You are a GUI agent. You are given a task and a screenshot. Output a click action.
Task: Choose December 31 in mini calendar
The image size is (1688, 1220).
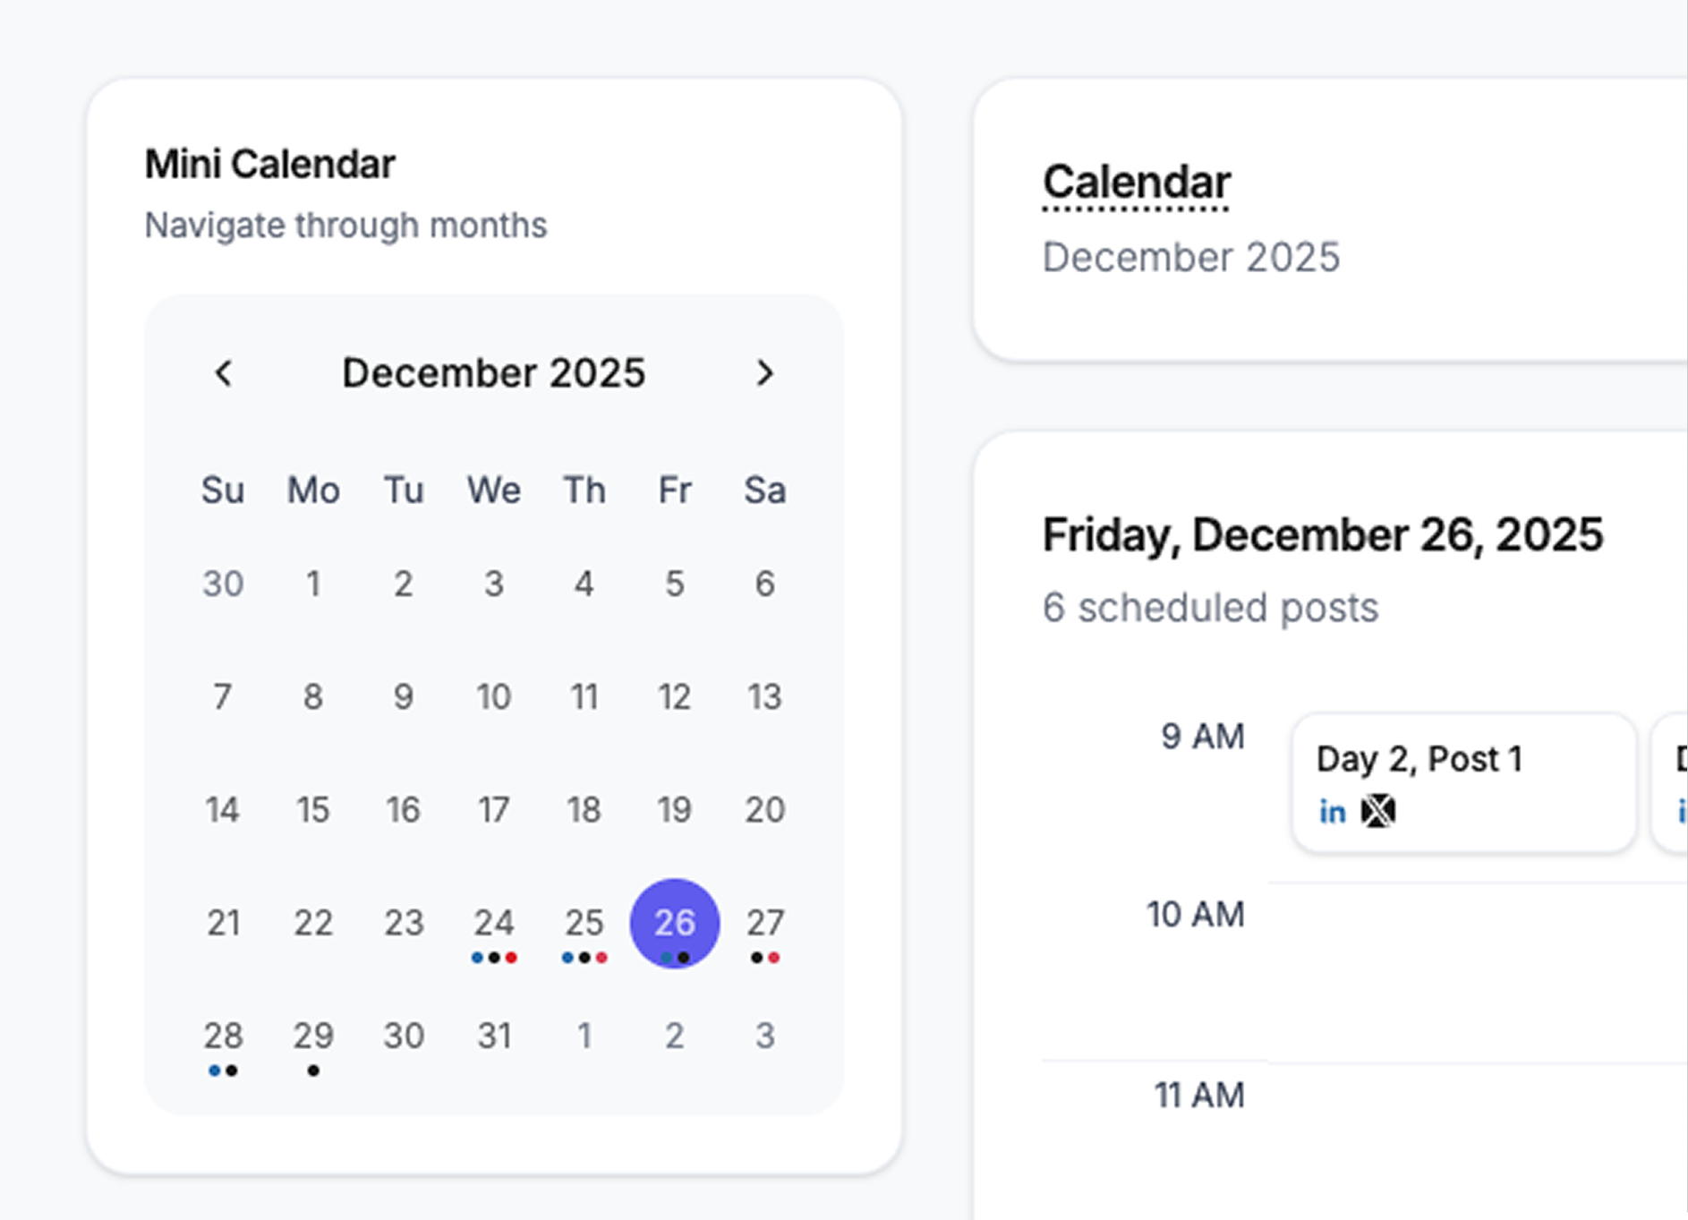coord(494,1036)
